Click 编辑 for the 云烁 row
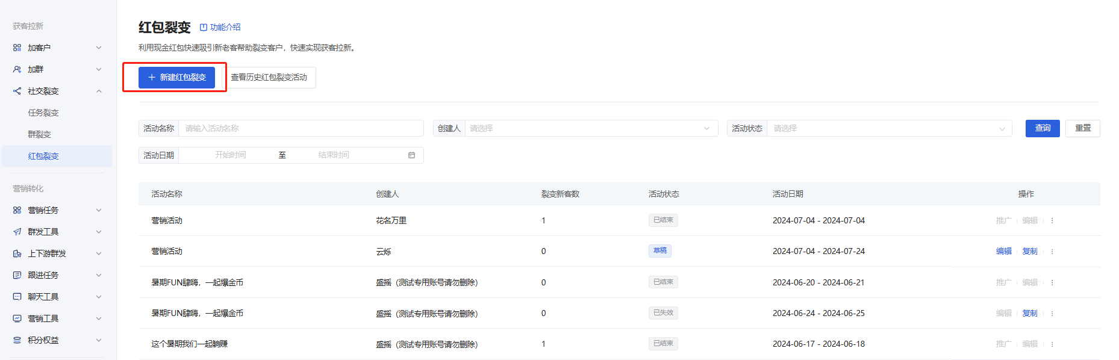1119x360 pixels. tap(1004, 252)
